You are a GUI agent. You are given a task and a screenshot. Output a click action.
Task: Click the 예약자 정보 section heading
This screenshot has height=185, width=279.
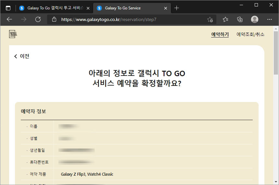[x=33, y=111]
